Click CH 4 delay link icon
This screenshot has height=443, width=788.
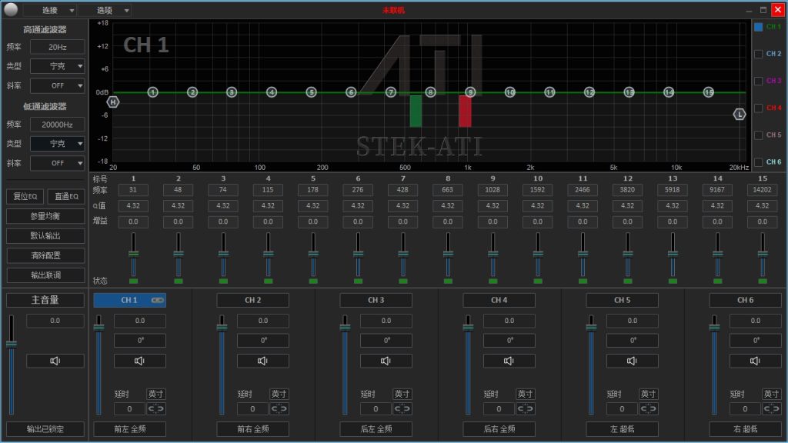[525, 409]
